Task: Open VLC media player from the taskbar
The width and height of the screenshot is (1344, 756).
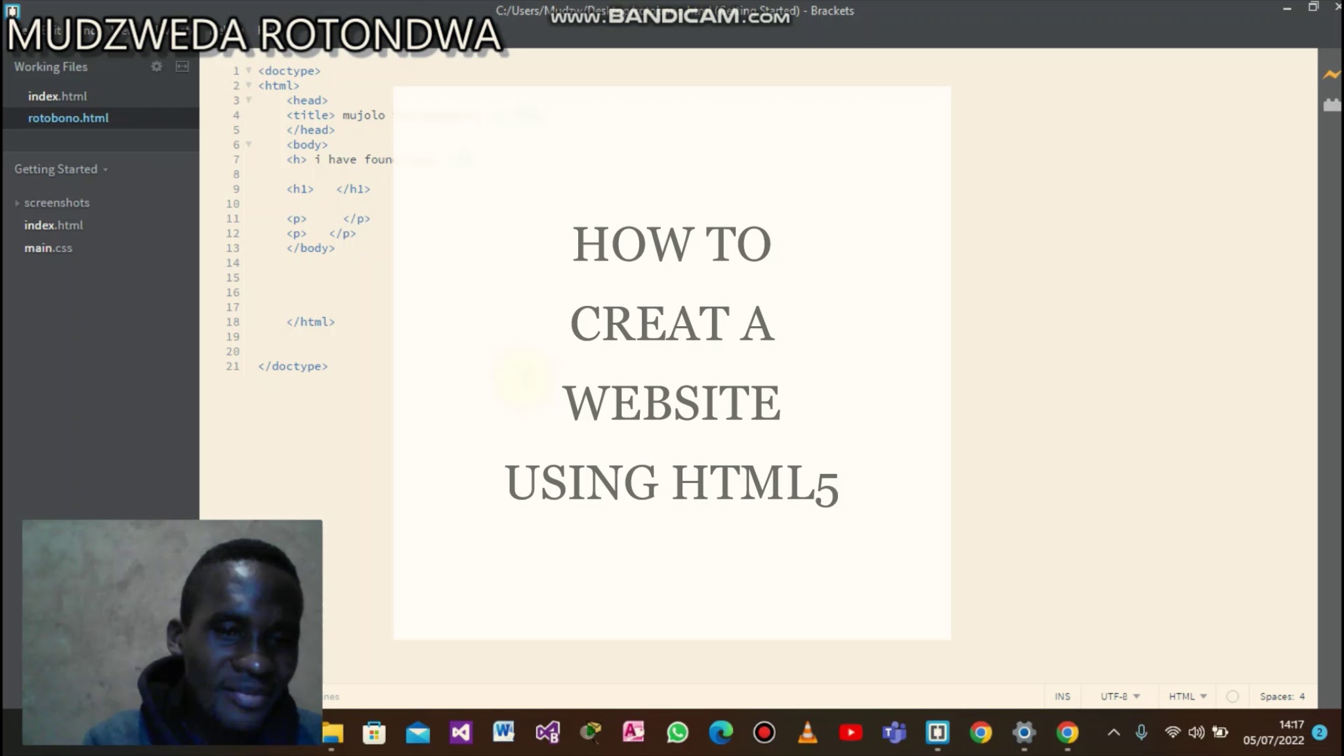Action: 807,732
